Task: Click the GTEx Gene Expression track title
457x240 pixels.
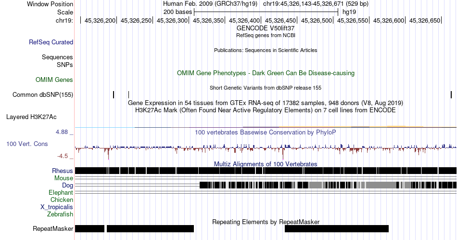Action: (266, 103)
